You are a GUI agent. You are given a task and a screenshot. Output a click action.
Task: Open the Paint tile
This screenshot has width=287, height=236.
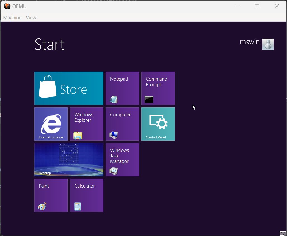coord(51,195)
